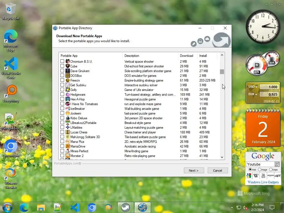Click the Freeciv app icon

68,80
